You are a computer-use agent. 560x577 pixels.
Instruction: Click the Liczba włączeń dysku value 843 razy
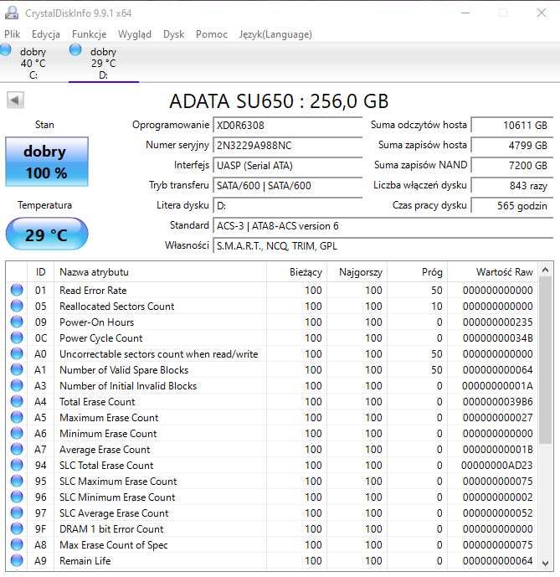click(512, 186)
